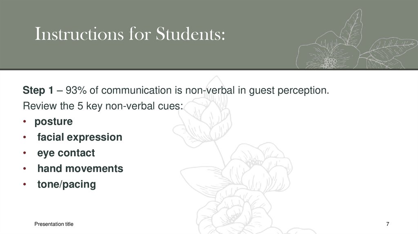The height and width of the screenshot is (234, 418).
Task: Click the "Presentation title" footer text
Action: click(x=54, y=224)
